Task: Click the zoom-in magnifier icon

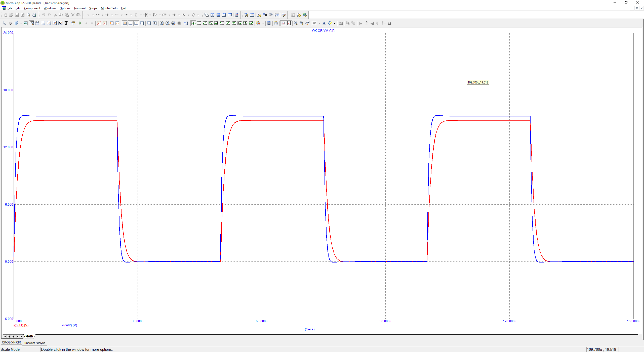Action: coord(296,23)
